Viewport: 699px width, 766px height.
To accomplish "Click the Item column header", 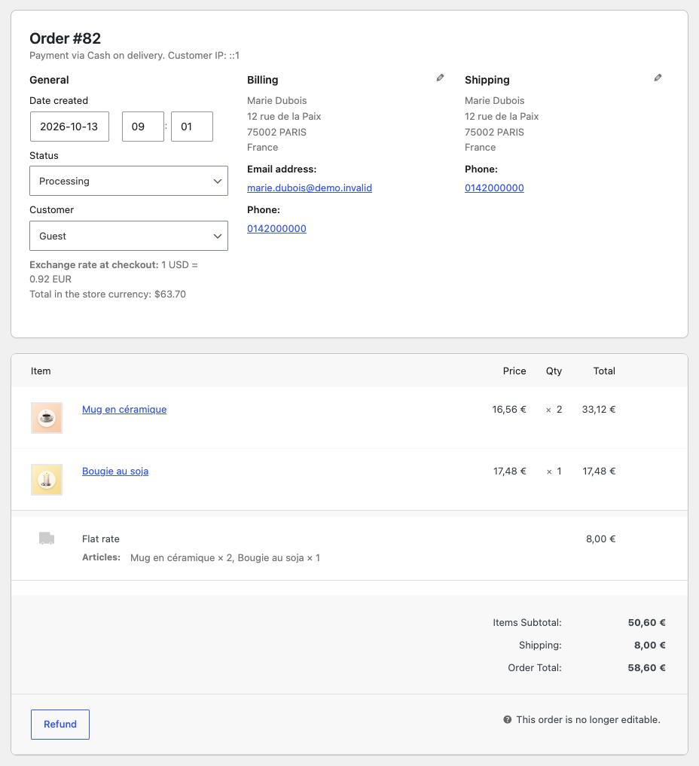I will [x=41, y=371].
